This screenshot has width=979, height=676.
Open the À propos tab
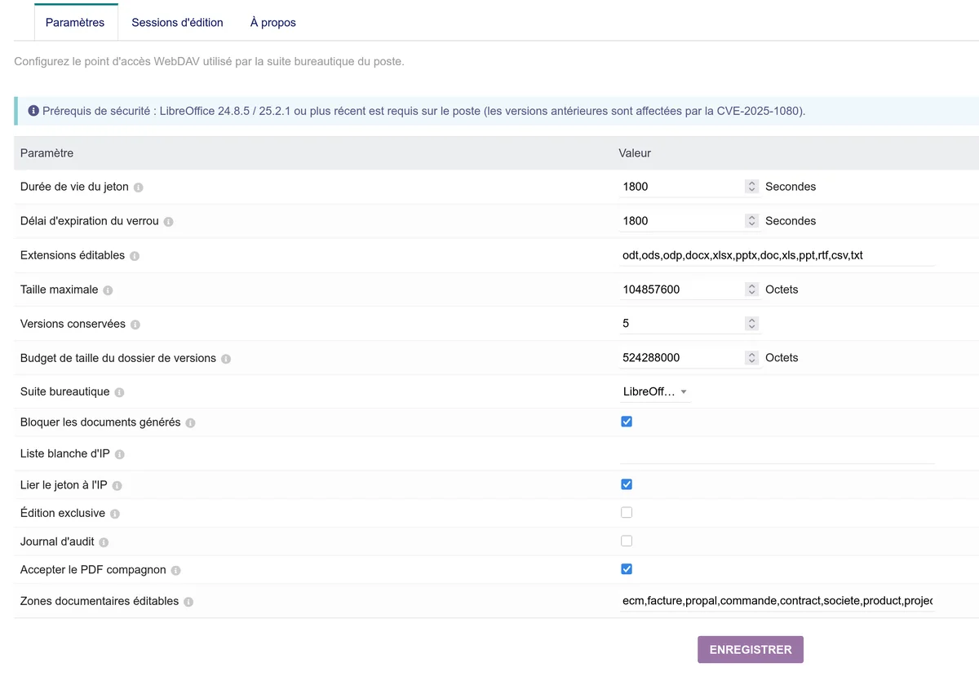(272, 23)
